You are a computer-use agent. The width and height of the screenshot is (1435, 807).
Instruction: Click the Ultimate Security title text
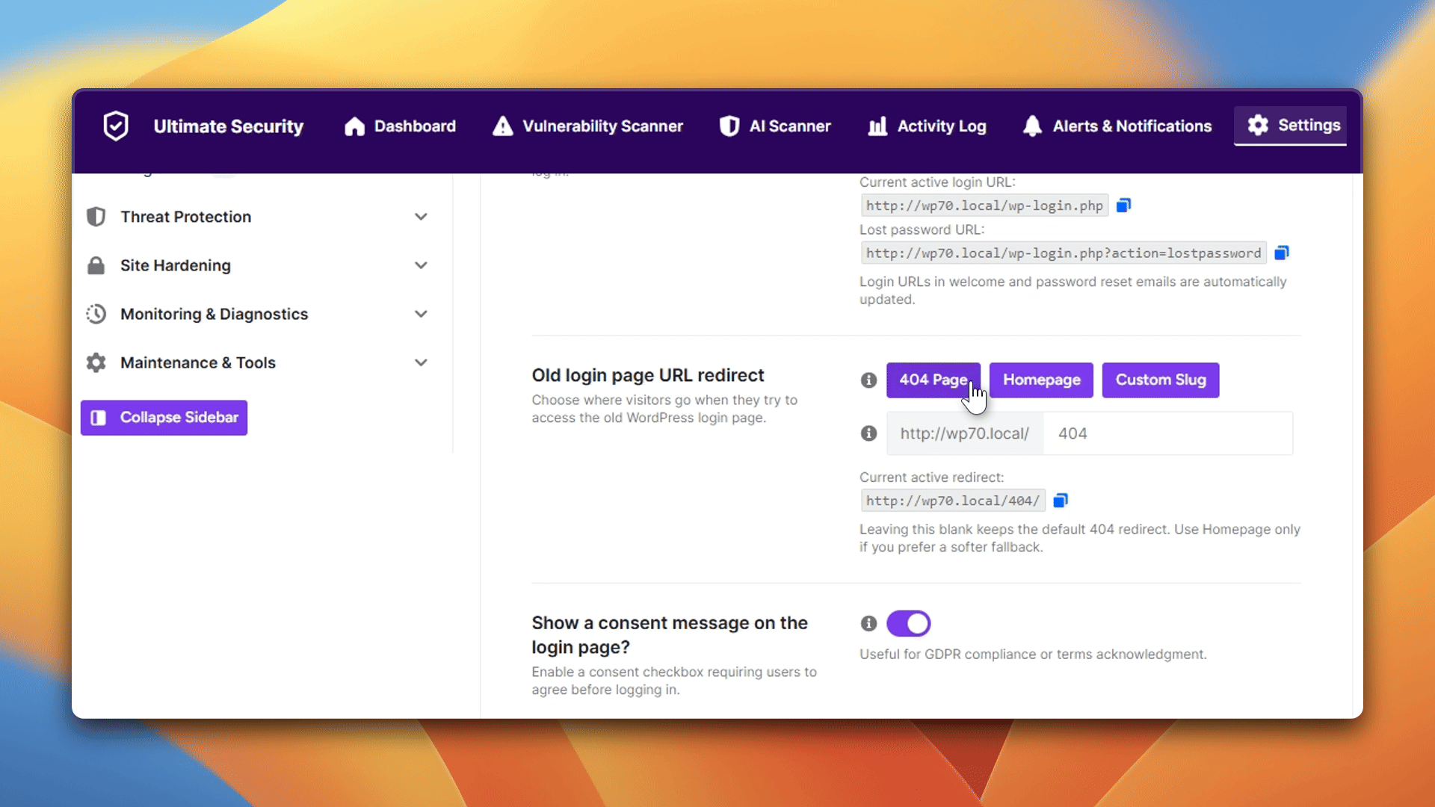click(229, 126)
